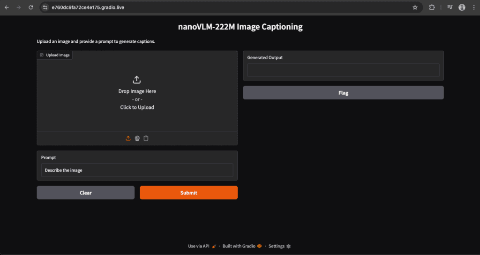Open the browser extensions puzzle icon
Viewport: 480px width, 255px height.
click(x=432, y=8)
